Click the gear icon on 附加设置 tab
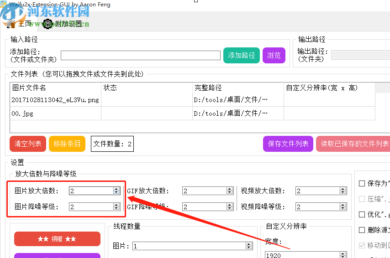This screenshot has width=390, height=258. point(47,24)
